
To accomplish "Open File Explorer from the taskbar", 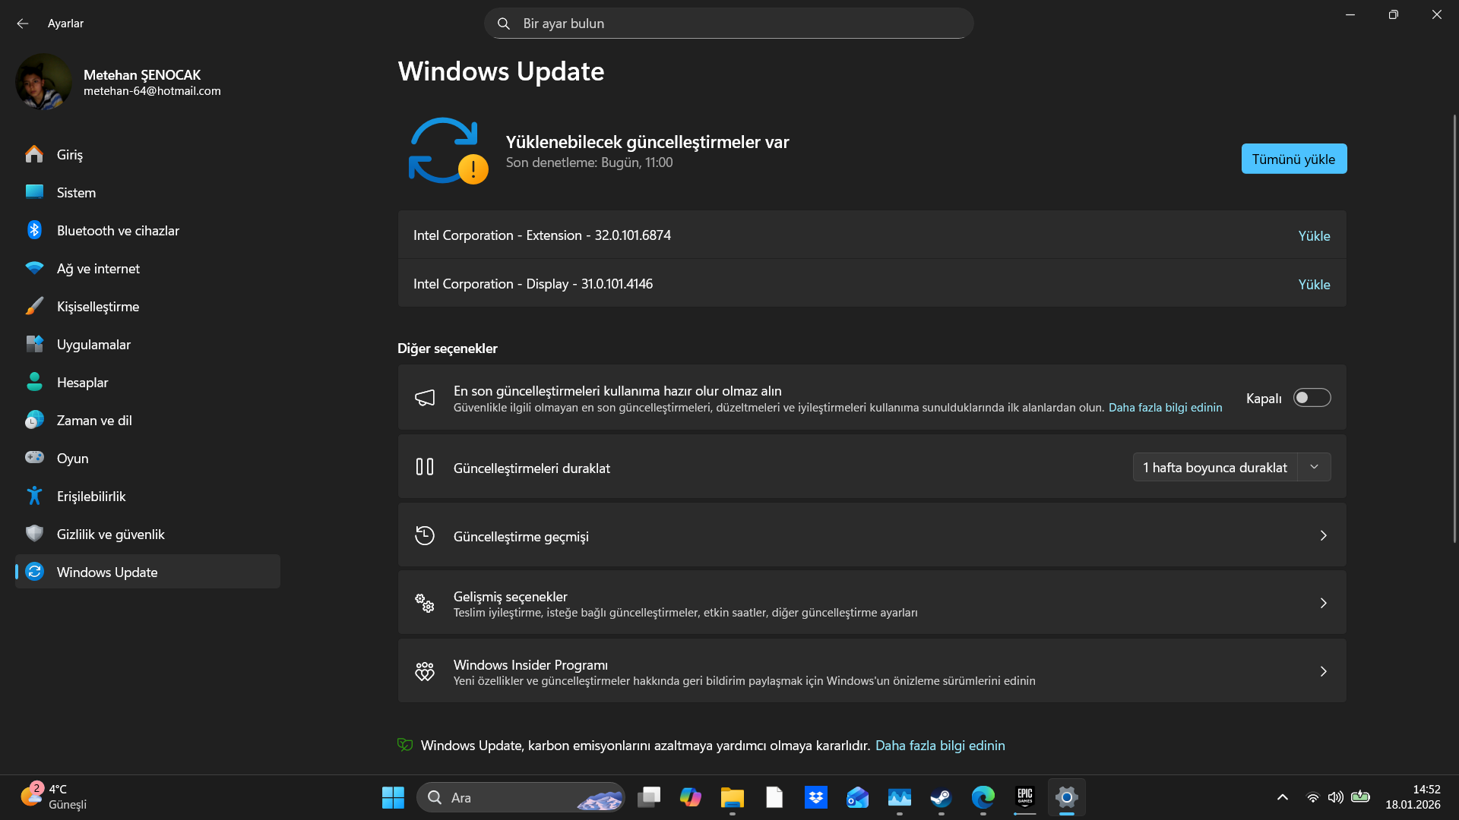I will tap(733, 797).
